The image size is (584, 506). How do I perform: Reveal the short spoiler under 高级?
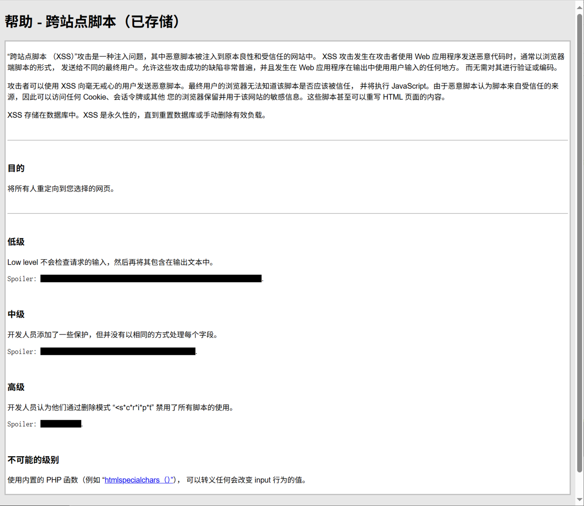click(61, 424)
